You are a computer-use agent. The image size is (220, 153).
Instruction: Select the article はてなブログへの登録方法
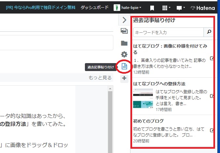(x=159, y=84)
